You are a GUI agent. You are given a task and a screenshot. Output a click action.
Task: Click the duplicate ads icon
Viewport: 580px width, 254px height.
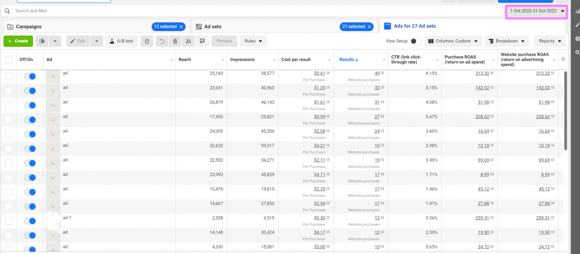pos(42,41)
